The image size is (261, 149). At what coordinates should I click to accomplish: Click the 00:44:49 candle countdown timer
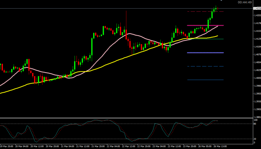[x=245, y=2]
